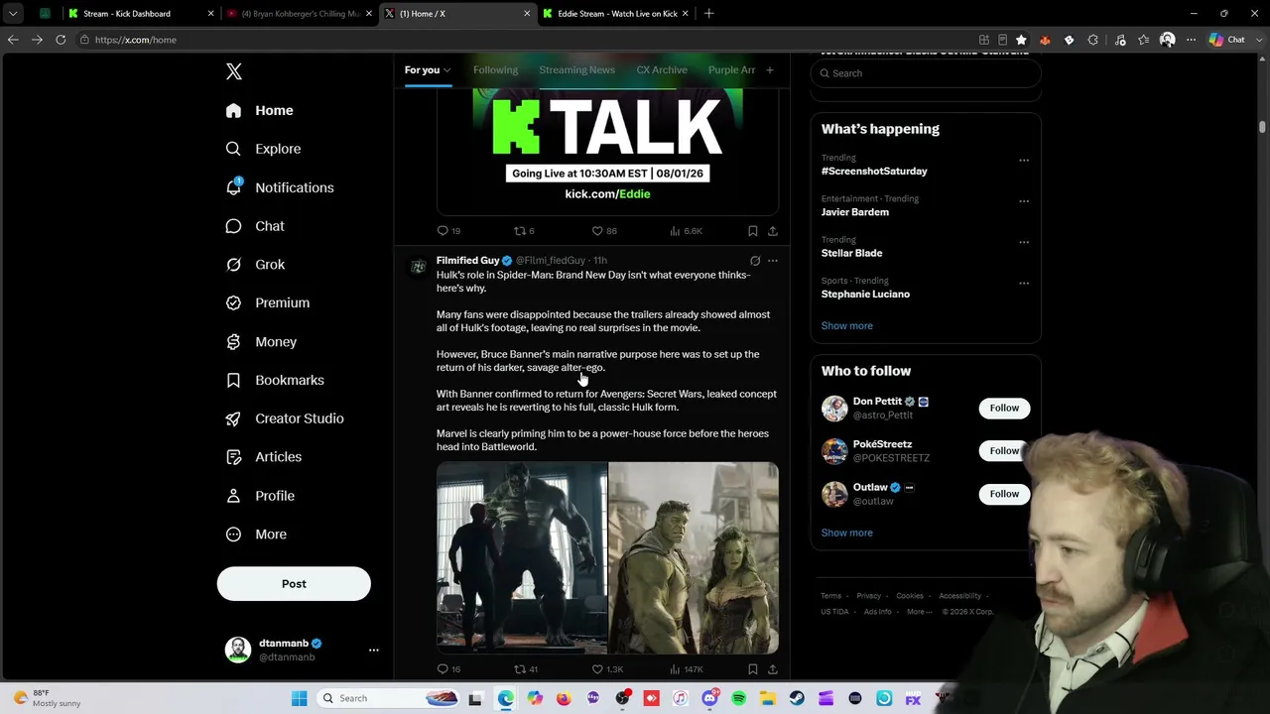Viewport: 1270px width, 714px height.
Task: Open options for #ScreenshotSaturday trend
Action: click(1024, 161)
